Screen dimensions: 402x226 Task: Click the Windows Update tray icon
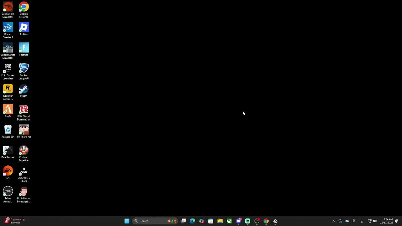point(340,221)
